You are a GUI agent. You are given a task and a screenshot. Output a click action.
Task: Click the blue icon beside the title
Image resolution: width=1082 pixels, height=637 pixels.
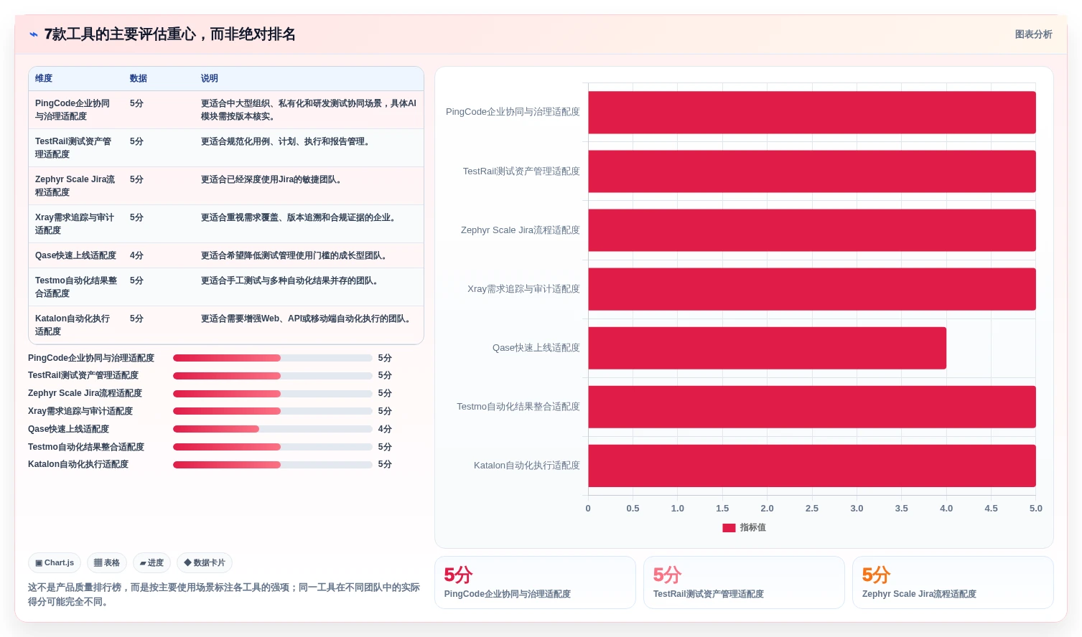[34, 34]
